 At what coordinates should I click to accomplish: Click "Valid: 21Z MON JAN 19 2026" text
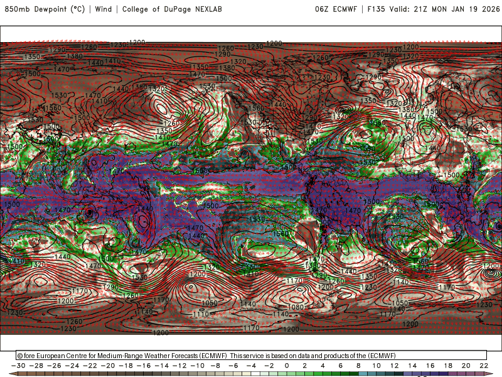pyautogui.click(x=444, y=9)
